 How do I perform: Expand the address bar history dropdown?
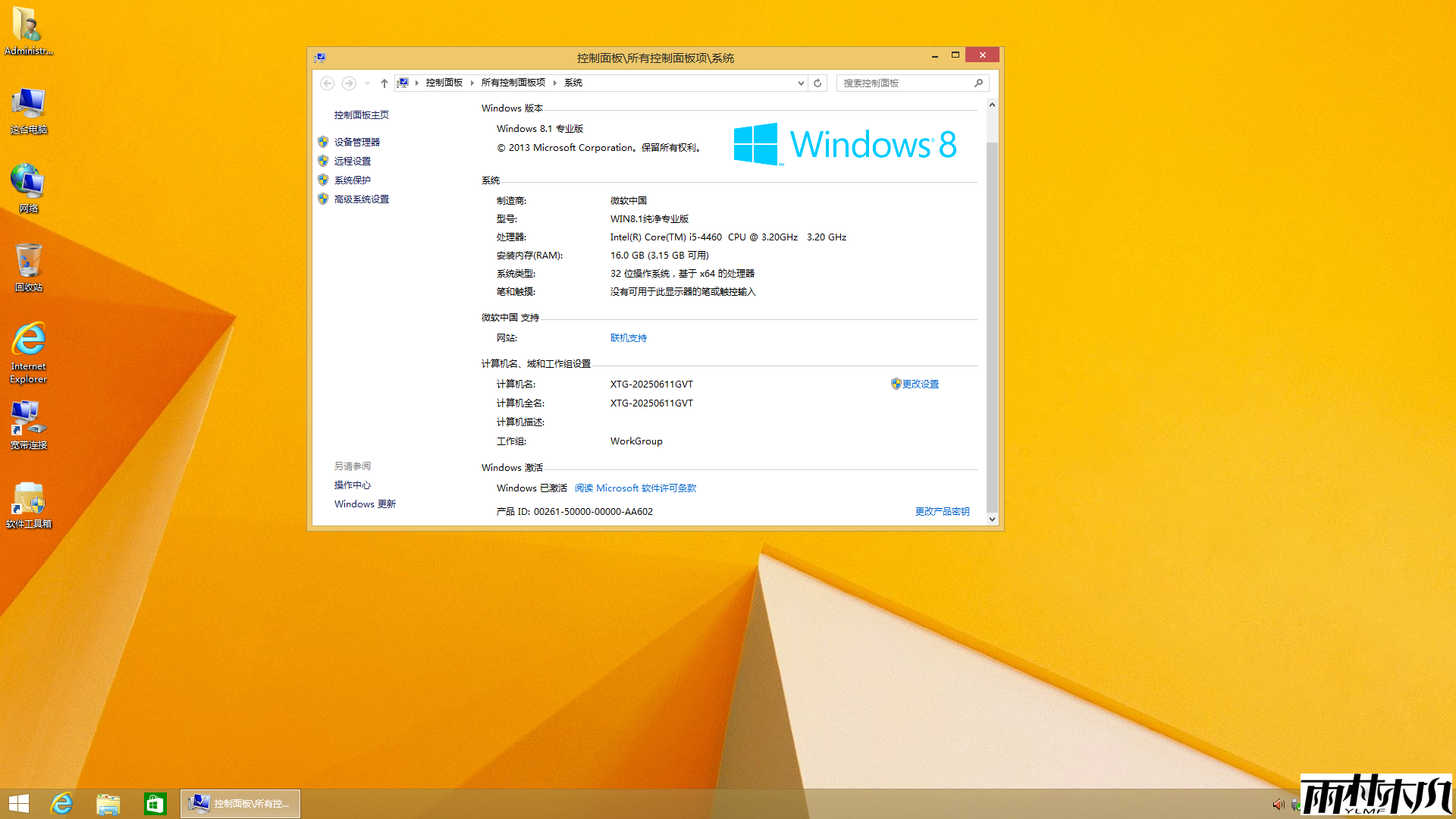click(801, 83)
